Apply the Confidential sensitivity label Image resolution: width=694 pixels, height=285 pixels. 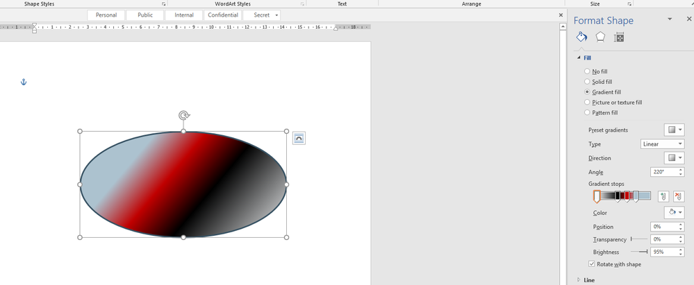point(223,15)
